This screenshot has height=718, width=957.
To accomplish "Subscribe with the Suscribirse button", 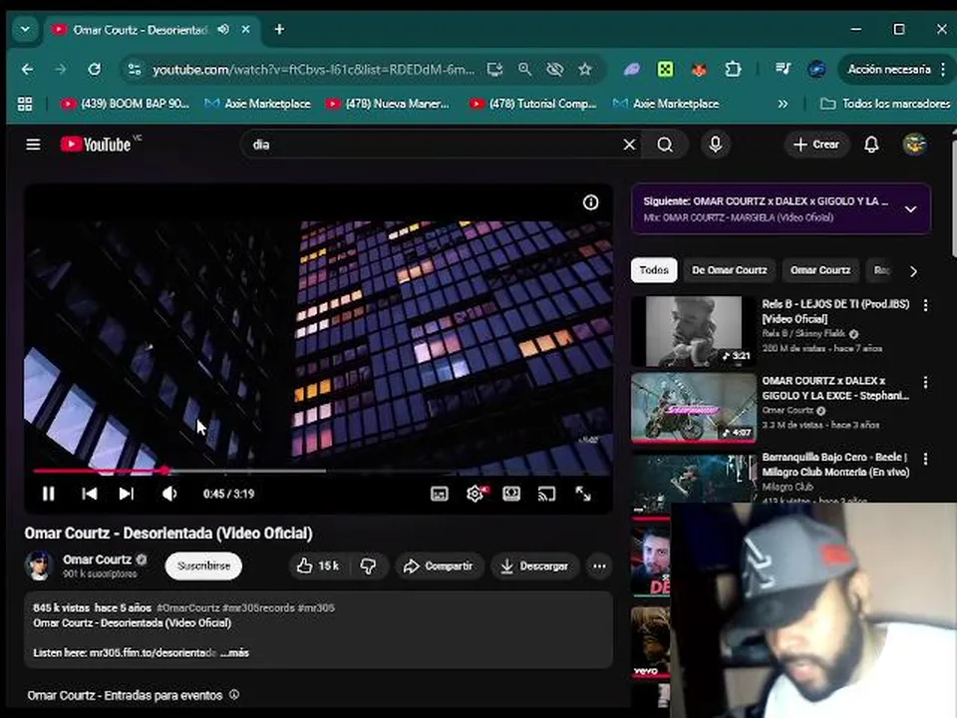I will 203,566.
